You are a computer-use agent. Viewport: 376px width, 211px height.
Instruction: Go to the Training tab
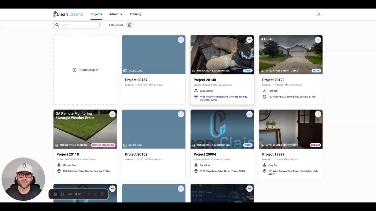(135, 14)
